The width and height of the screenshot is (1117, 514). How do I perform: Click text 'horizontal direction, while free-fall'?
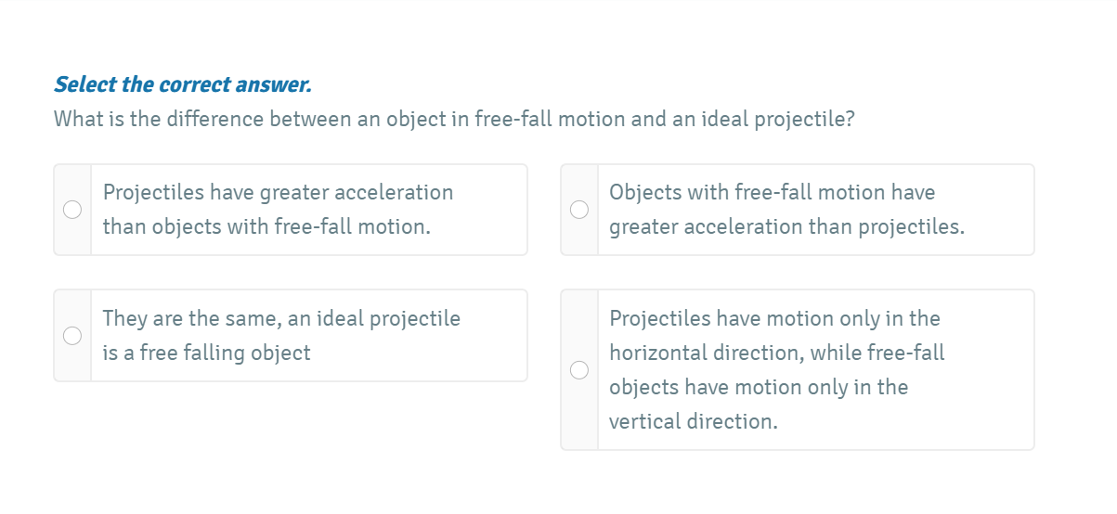click(x=776, y=353)
